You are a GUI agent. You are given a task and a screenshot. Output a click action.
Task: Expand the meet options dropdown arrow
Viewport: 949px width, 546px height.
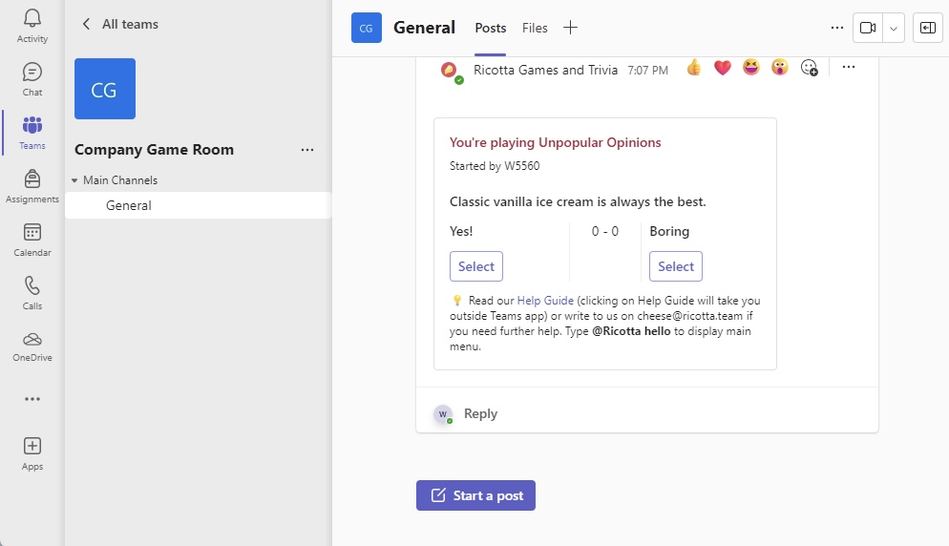[894, 28]
